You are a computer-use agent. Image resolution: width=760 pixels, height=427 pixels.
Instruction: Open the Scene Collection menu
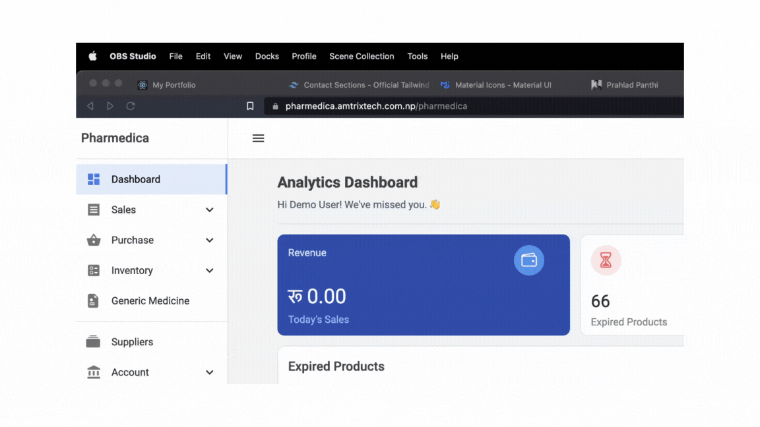[x=362, y=57]
